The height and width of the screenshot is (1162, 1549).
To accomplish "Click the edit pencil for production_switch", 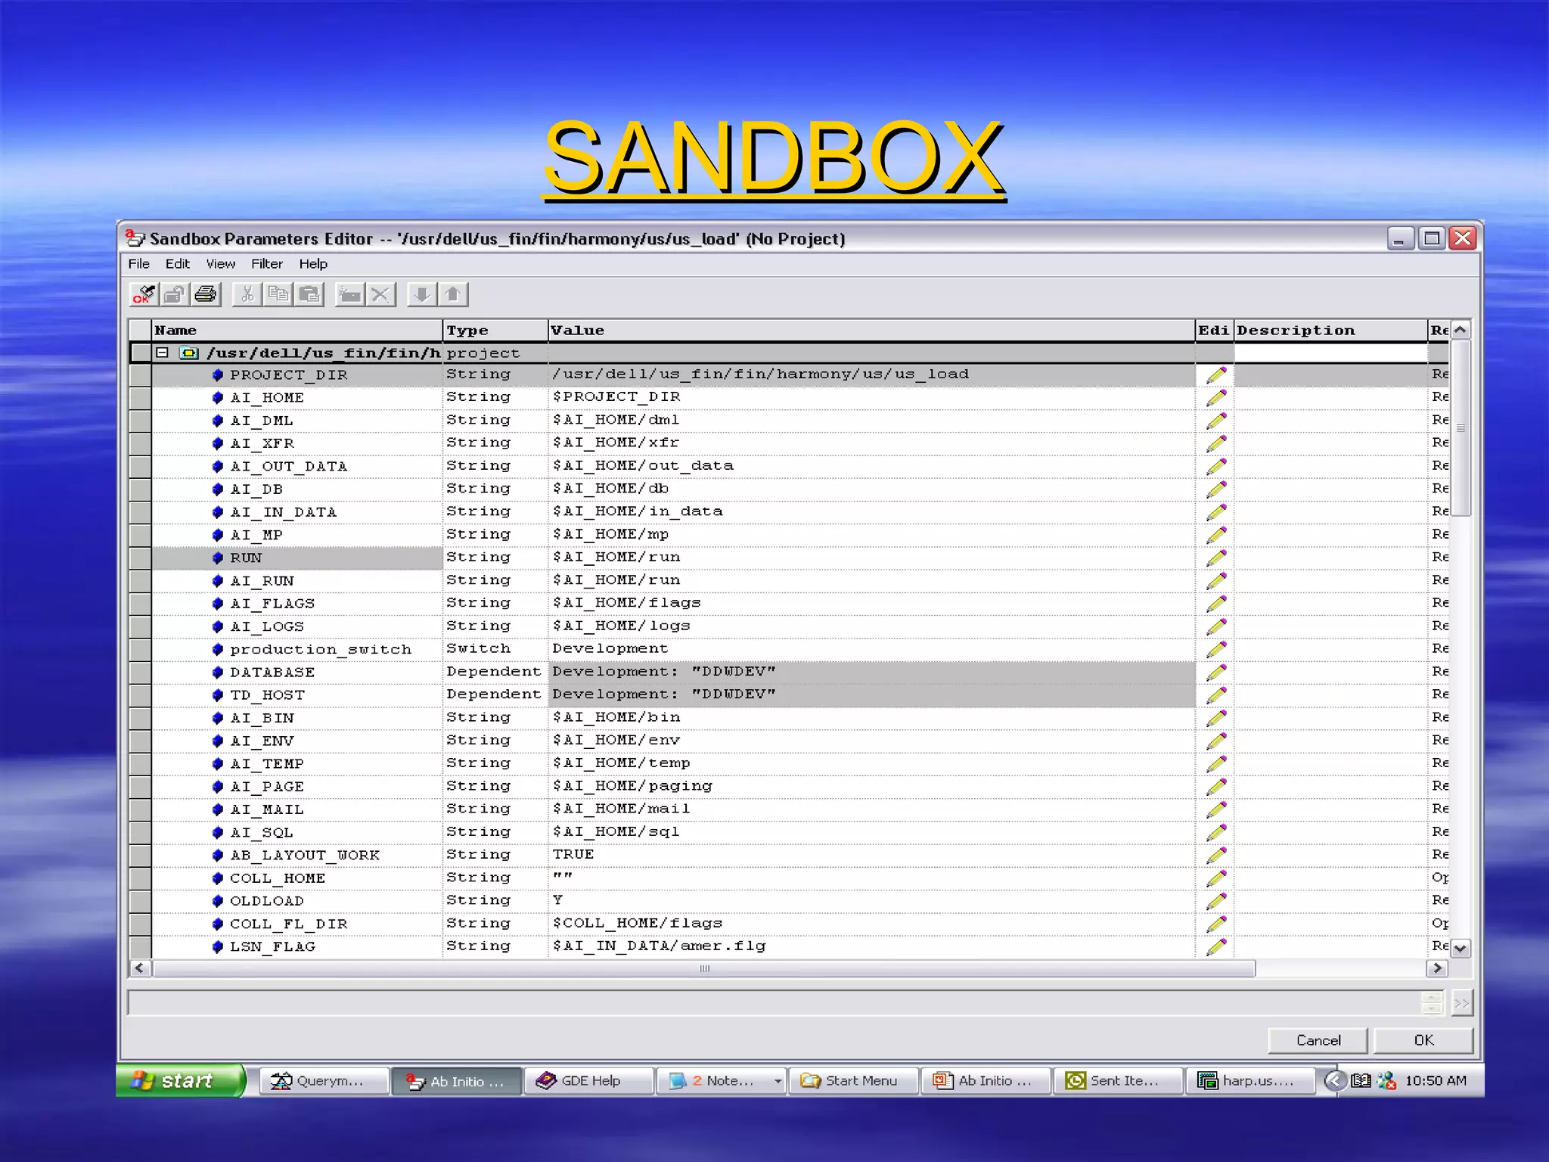I will click(x=1216, y=649).
